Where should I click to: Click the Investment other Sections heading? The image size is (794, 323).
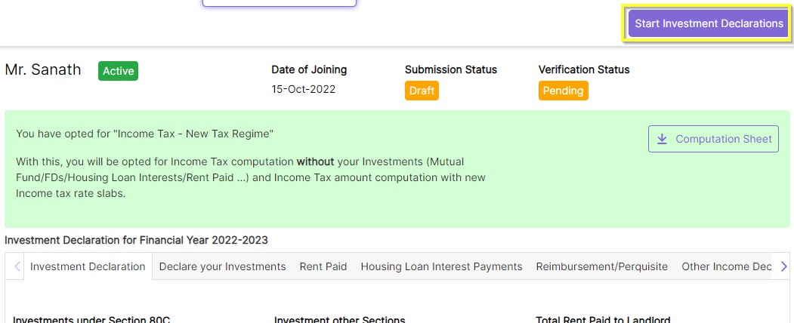pos(339,319)
